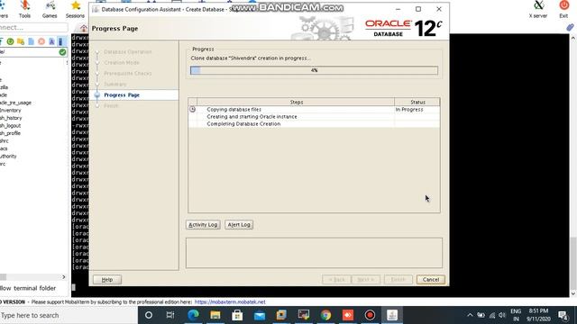This screenshot has width=577, height=324.
Task: Select the file ending in '_jre_usage'
Action: click(x=16, y=103)
